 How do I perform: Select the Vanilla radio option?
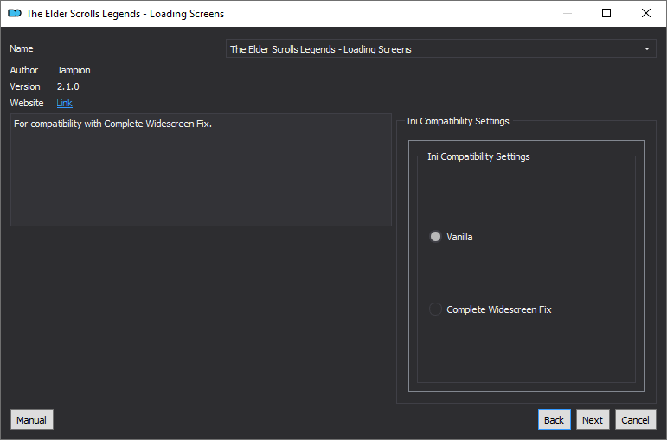click(435, 236)
